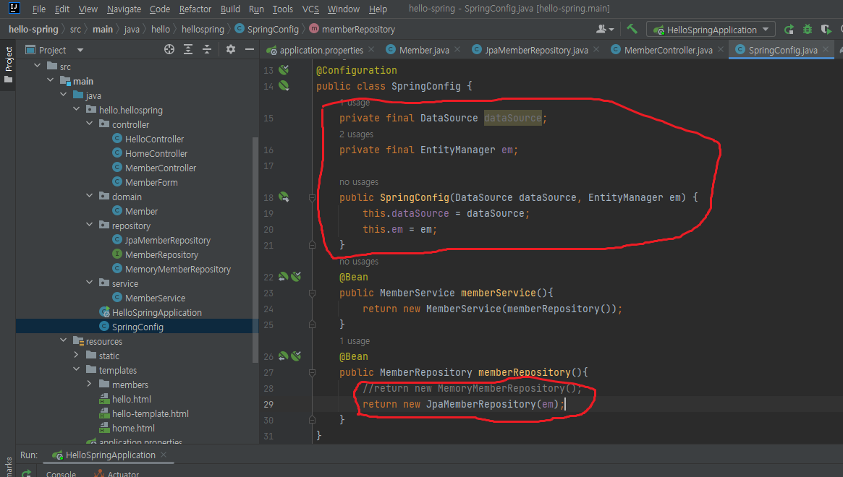Place cursor on line 29 return statement

[x=463, y=404]
